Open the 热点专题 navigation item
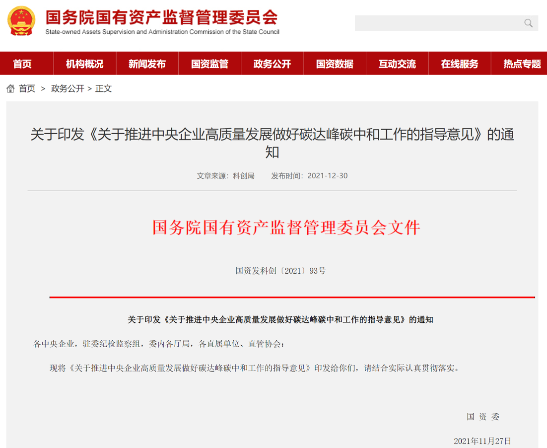547x448 pixels. (521, 64)
